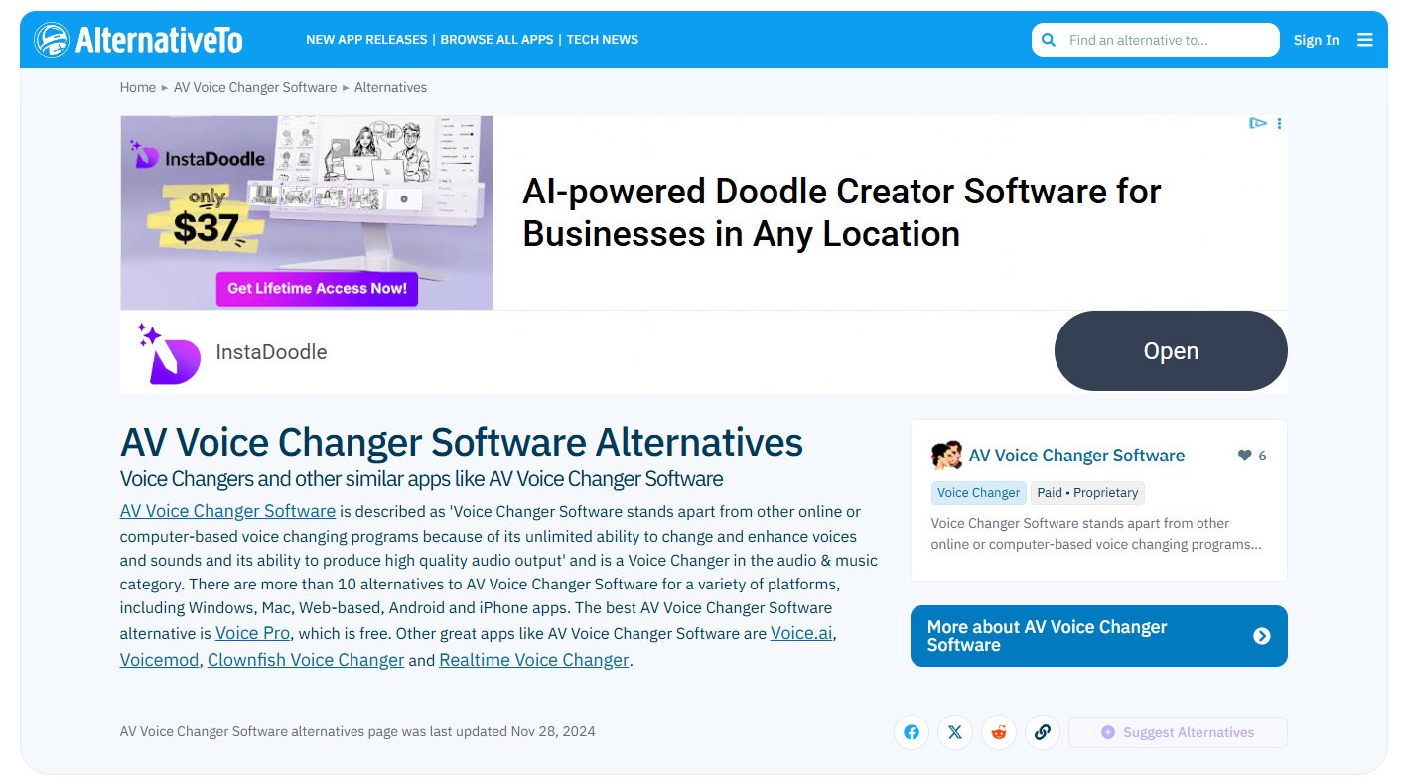Viewport: 1409px width, 784px height.
Task: Share page on X
Action: [x=955, y=732]
